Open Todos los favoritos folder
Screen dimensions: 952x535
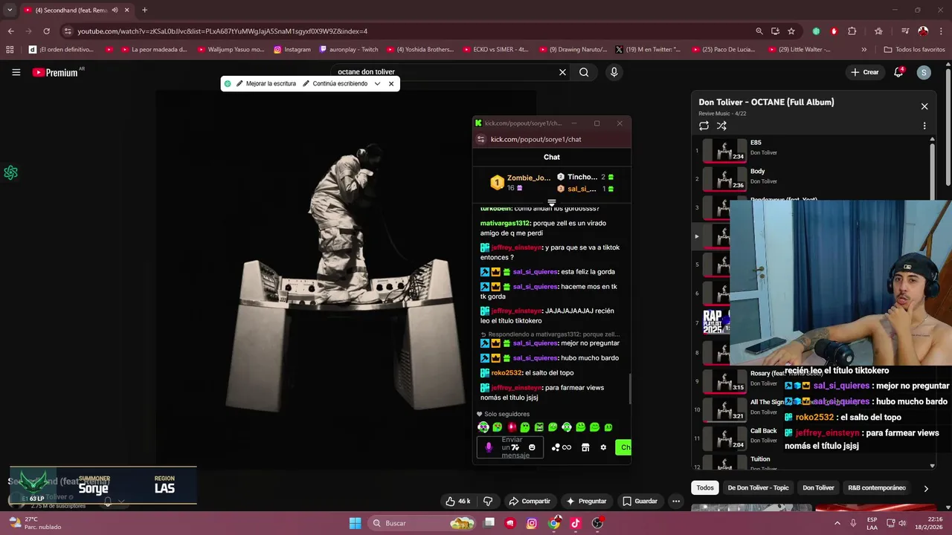(x=914, y=50)
